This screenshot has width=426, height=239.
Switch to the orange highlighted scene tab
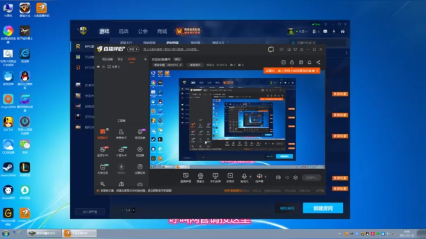(x=132, y=59)
